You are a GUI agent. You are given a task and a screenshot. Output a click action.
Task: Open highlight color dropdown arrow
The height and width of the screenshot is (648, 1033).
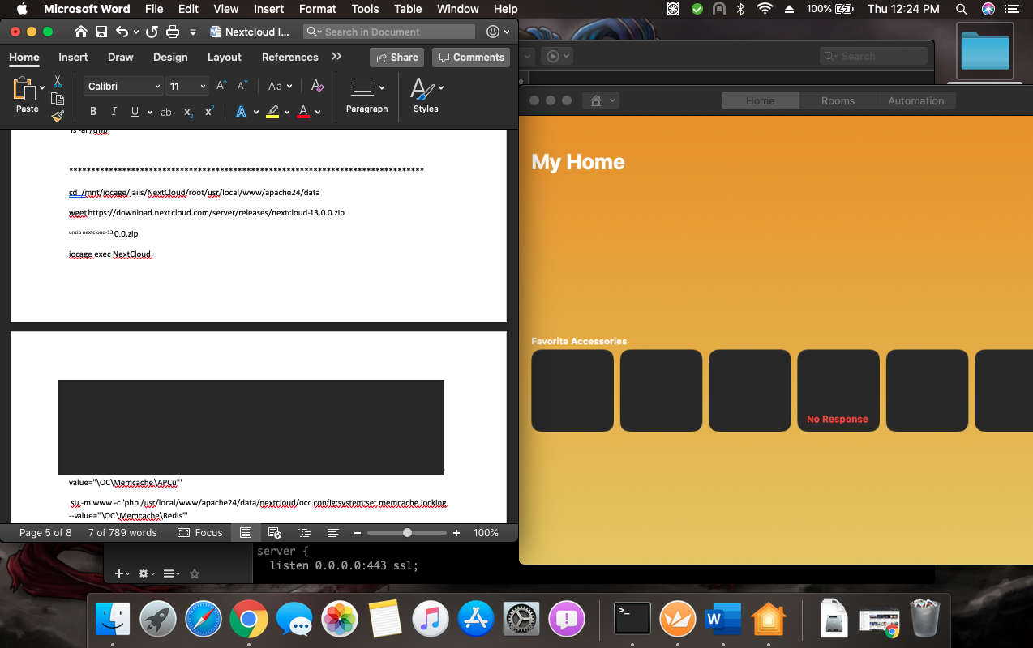point(287,112)
